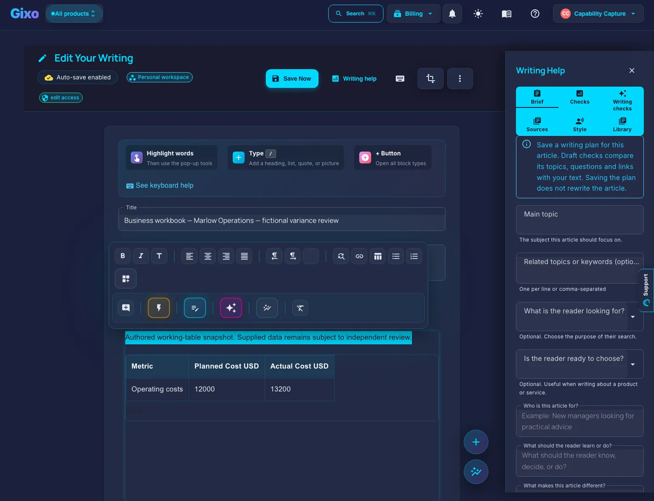
Task: Create a bulleted list
Action: point(396,256)
